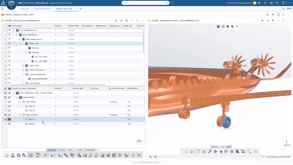The image size is (293, 165).
Task: Expand the heart-shaped chevron after the Configuration tab
Action: click(99, 150)
